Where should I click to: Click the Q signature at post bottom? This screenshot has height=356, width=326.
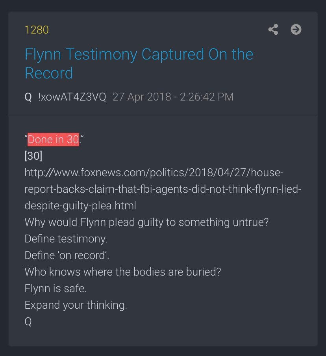(x=28, y=321)
